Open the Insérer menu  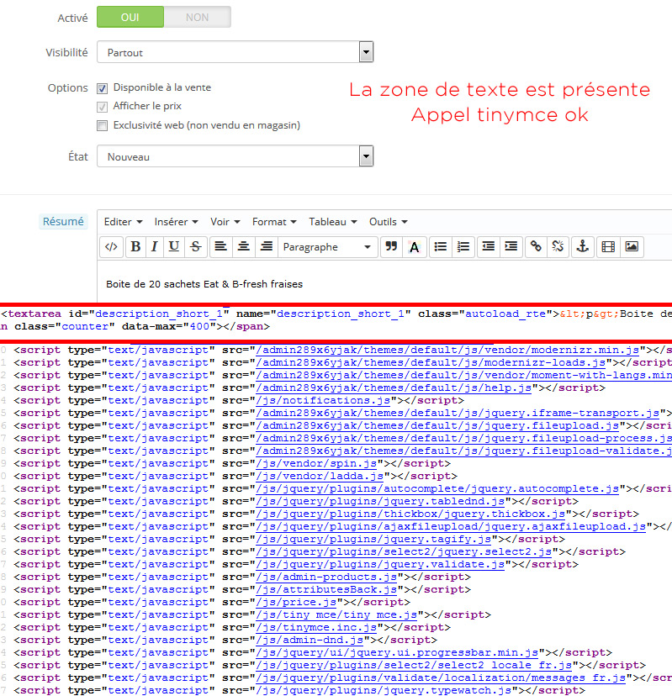[x=176, y=222]
